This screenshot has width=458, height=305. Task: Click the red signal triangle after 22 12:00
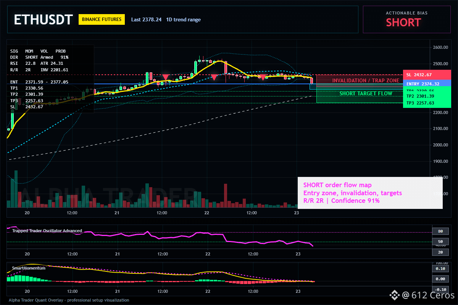263,77
